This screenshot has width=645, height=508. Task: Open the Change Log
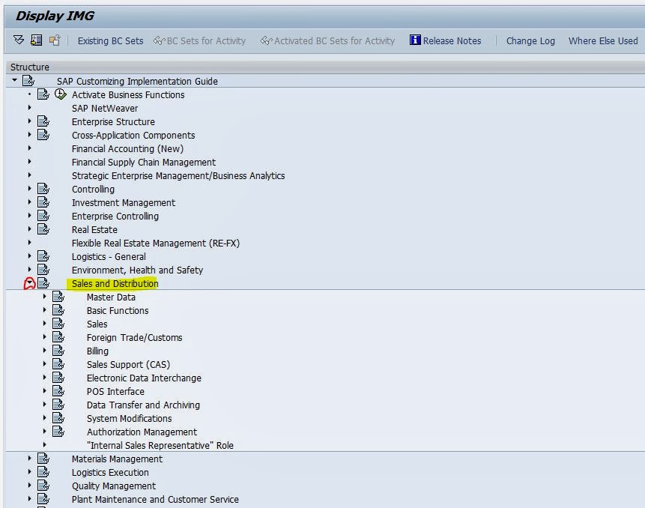click(x=530, y=40)
